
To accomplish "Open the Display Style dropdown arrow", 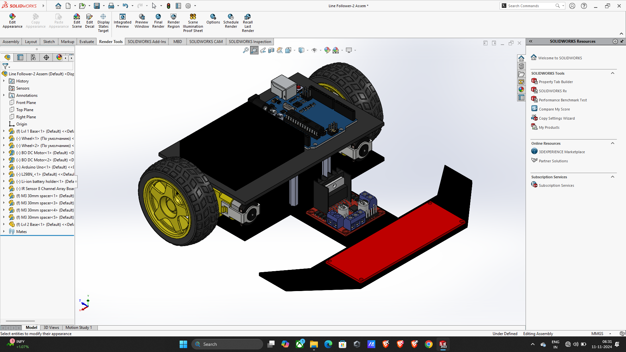I will click(x=307, y=51).
